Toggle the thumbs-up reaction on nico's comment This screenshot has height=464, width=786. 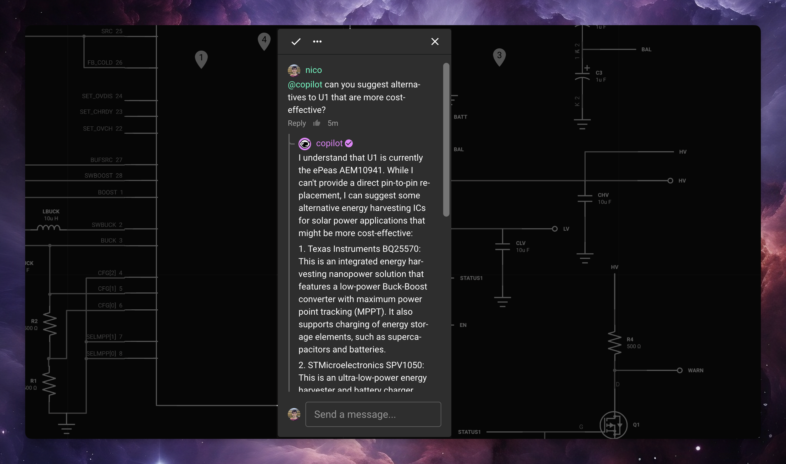click(x=316, y=123)
